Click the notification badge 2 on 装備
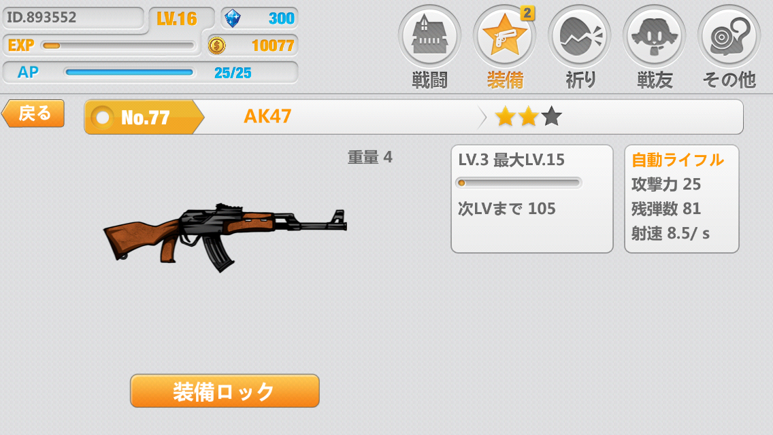This screenshot has width=773, height=435. [x=527, y=13]
